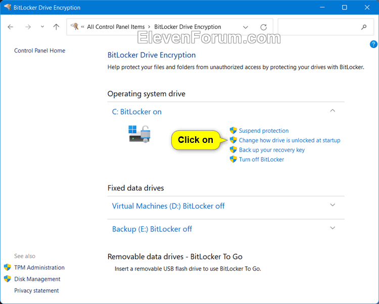Open the recent locations dropdown arrow
The height and width of the screenshot is (304, 379).
42,27
